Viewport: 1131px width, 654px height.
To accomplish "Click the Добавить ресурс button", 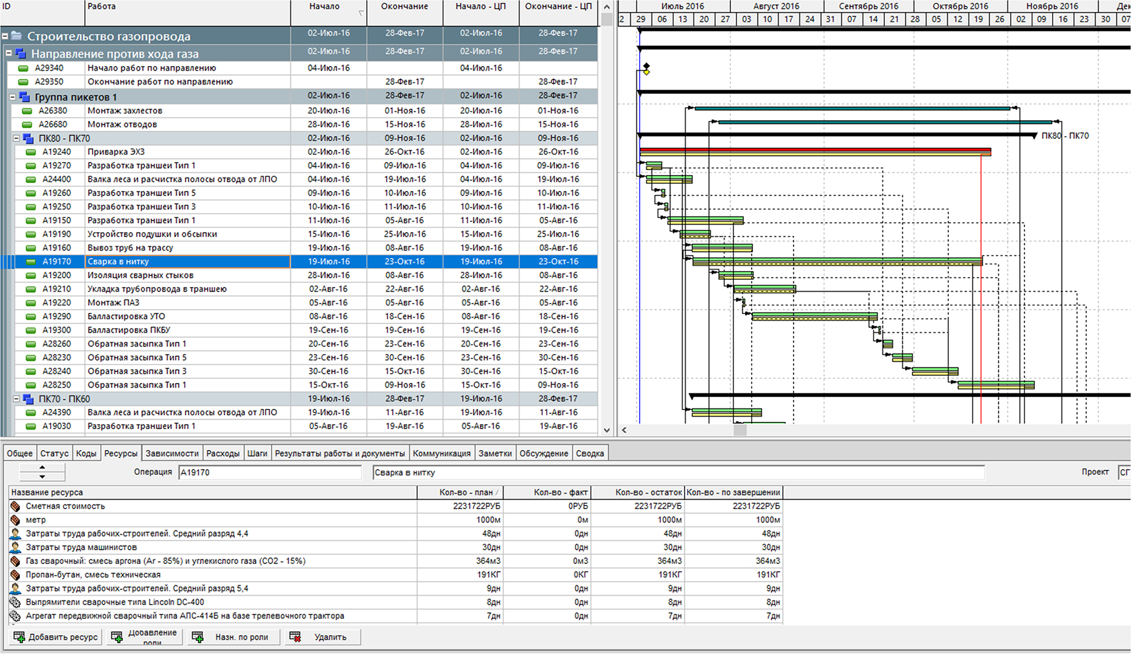I will [x=56, y=637].
